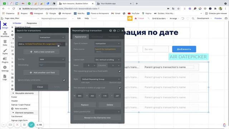Click the blue Добавить button
229x129 pixels.
pyautogui.click(x=184, y=49)
